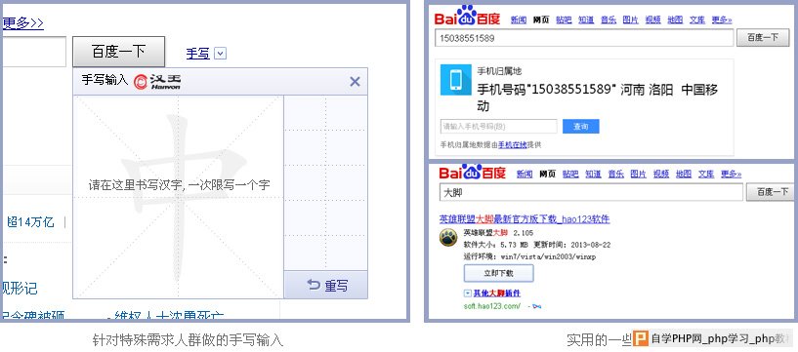The image size is (798, 352).
Task: Open the 手机在线 provider link
Action: [513, 144]
